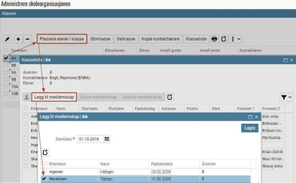Click the minus icon to remove class

27,39
